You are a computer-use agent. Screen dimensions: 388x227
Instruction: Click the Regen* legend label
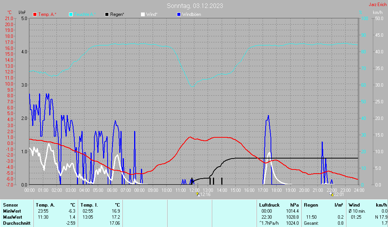coord(117,14)
